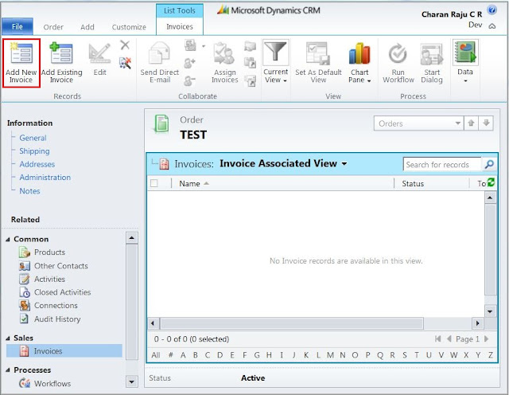Collapse the Common section

(8, 240)
